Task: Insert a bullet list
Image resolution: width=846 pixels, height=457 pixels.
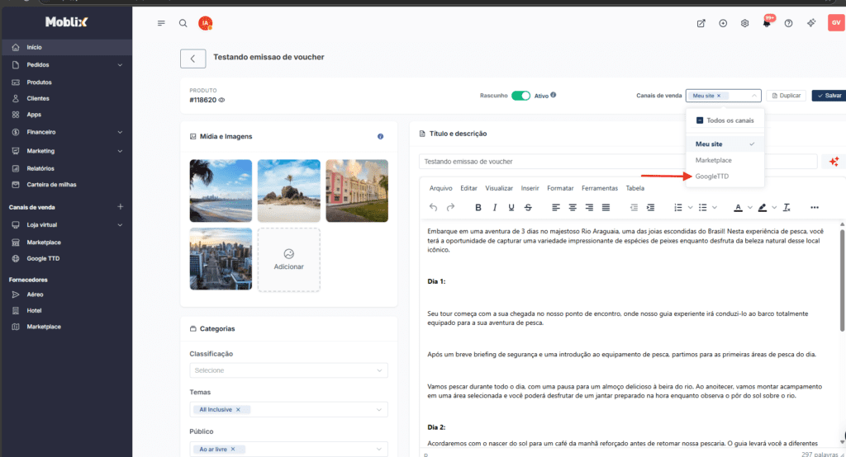Action: 702,207
